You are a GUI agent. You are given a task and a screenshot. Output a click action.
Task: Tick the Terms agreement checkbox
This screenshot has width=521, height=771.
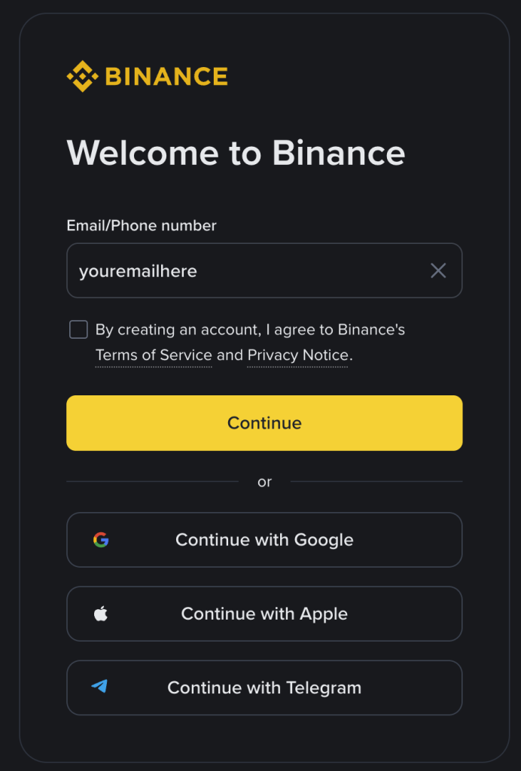78,330
